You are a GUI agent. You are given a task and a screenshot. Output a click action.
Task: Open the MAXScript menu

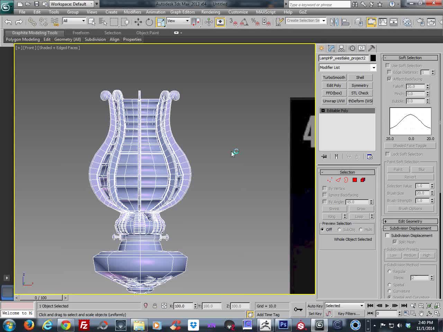click(266, 12)
